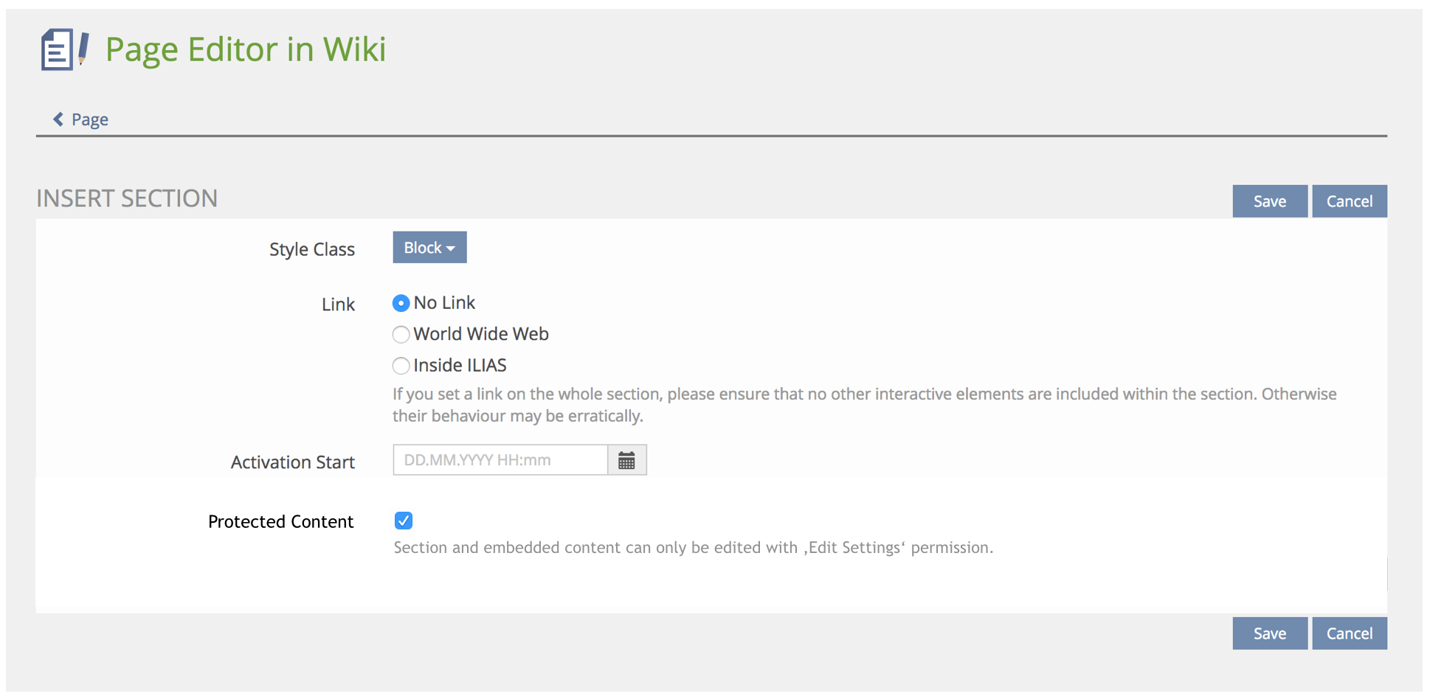Click the Page Editor document-and-pencil icon
The height and width of the screenshot is (699, 1430).
[x=64, y=49]
